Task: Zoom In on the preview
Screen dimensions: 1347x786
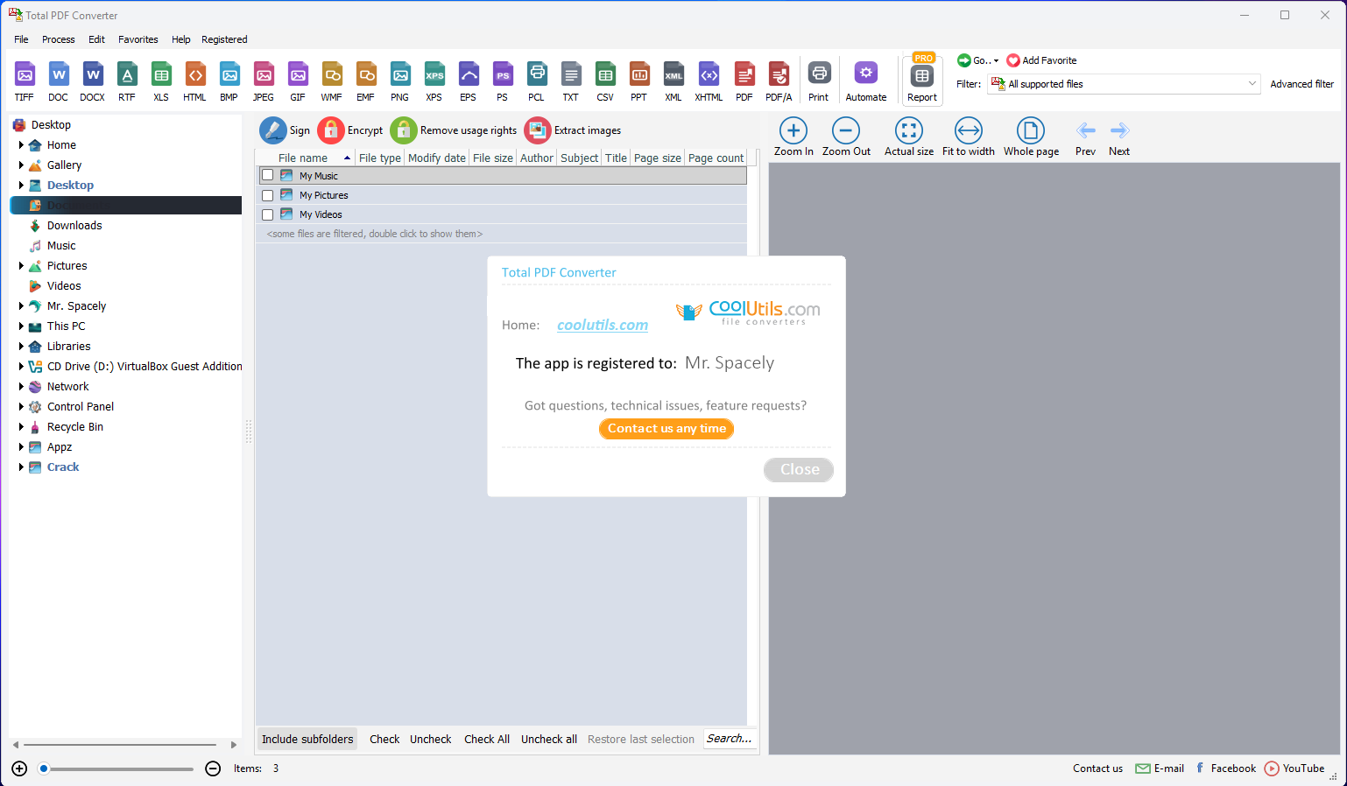Action: [x=793, y=137]
